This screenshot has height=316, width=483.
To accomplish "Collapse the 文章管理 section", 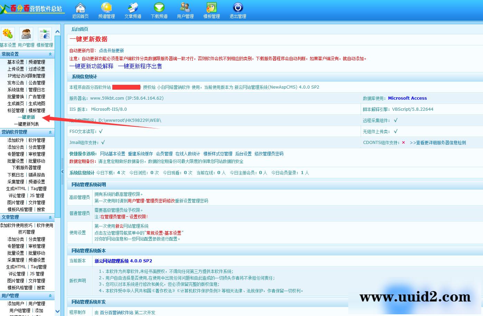I will pyautogui.click(x=51, y=217).
